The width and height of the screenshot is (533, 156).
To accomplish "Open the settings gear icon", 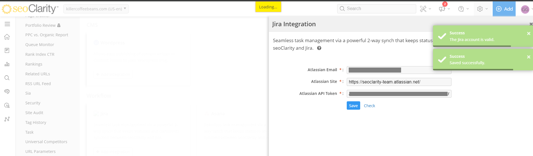I will point(480,9).
